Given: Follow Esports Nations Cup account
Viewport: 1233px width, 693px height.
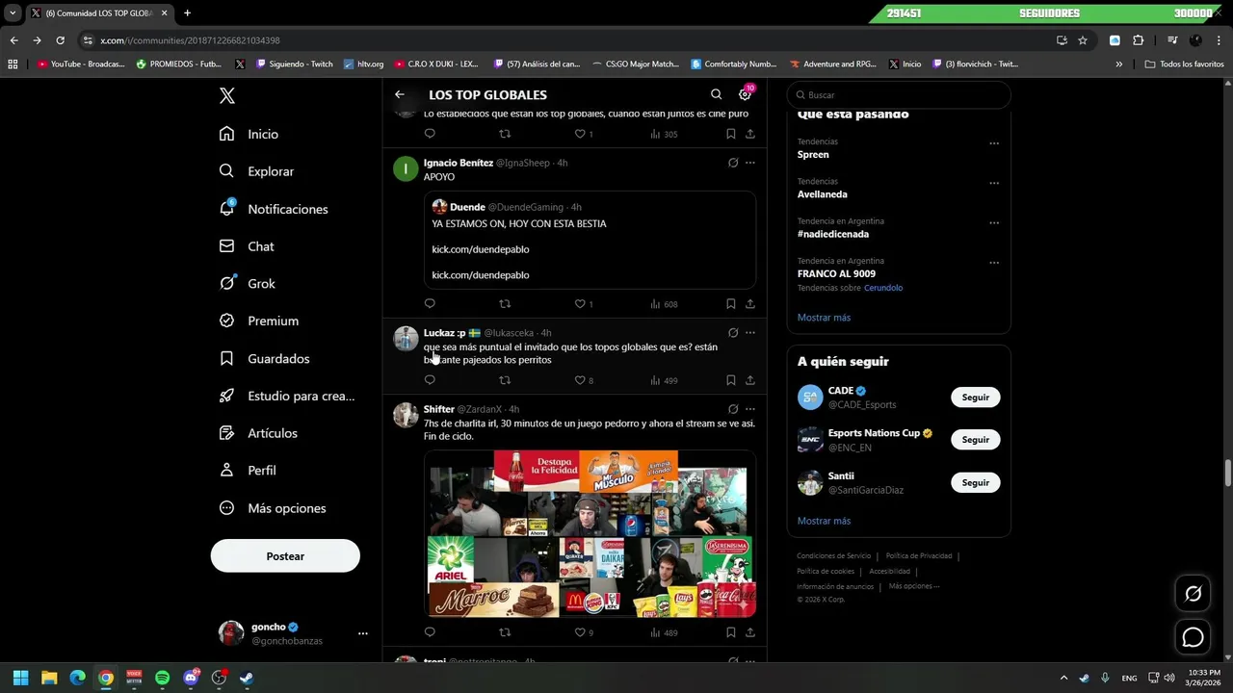Looking at the screenshot, I should point(975,440).
